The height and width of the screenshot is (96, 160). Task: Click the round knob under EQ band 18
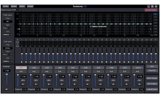(x=98, y=62)
